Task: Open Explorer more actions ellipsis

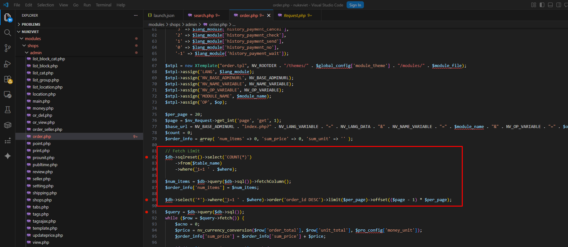Action: click(x=136, y=15)
